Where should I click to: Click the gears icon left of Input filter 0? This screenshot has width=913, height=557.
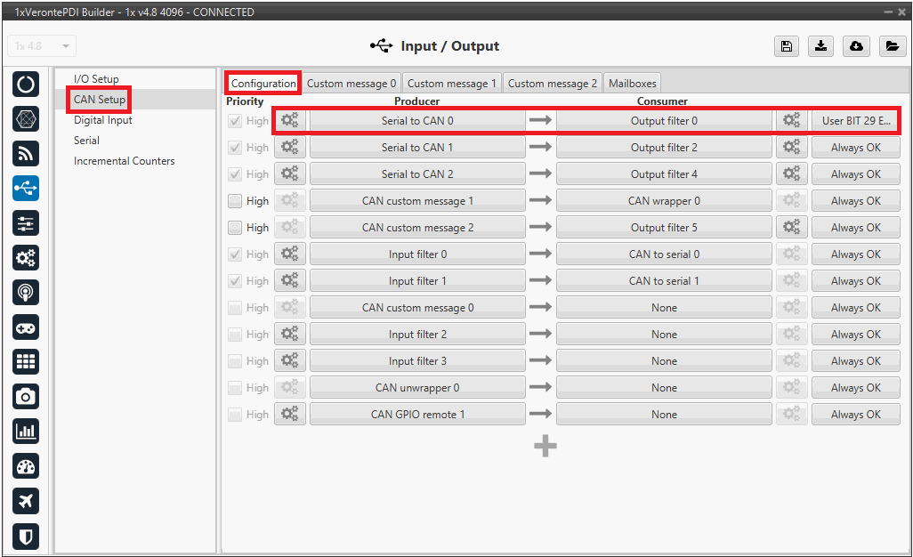(289, 254)
